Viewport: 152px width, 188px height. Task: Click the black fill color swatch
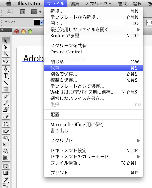[x=37, y=22]
